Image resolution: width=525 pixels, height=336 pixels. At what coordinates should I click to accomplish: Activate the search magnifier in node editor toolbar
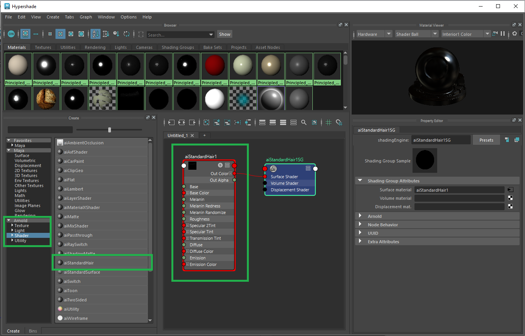(304, 122)
